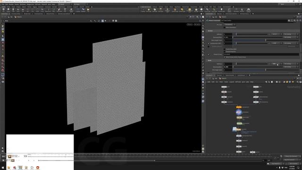
Task: Click the Persp viewport camera button
Action: click(190, 25)
